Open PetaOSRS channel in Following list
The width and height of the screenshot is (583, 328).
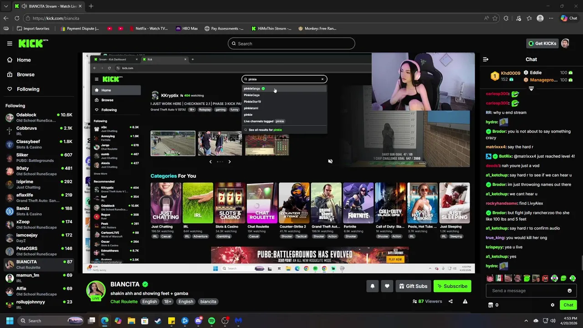pos(39,251)
